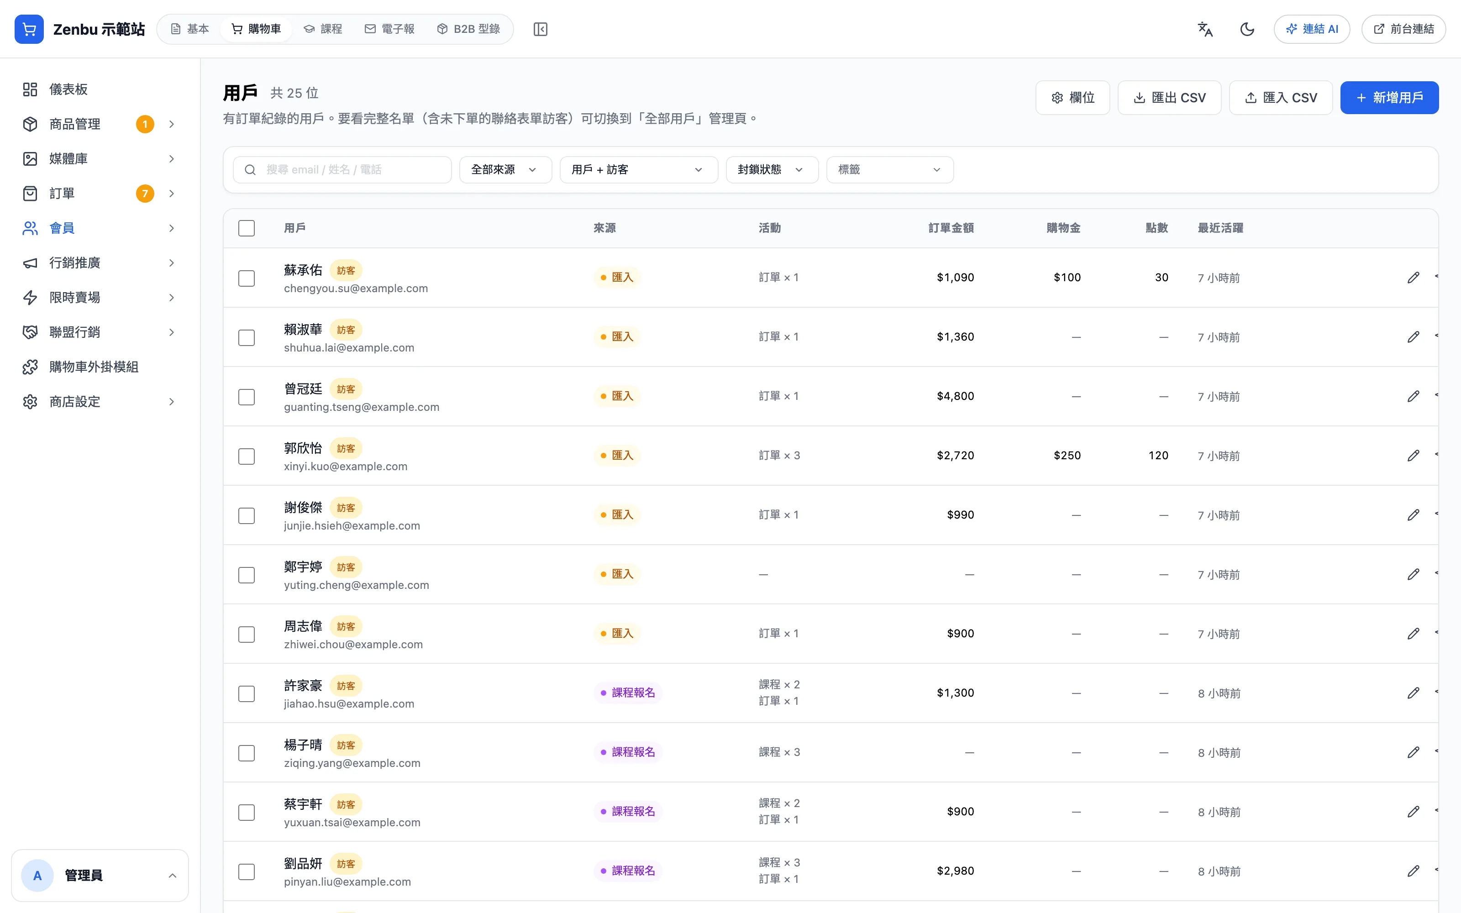Click the 匯入 CSV button

(x=1281, y=98)
